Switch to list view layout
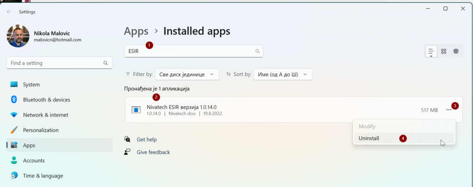Image resolution: width=473 pixels, height=187 pixels. (431, 51)
